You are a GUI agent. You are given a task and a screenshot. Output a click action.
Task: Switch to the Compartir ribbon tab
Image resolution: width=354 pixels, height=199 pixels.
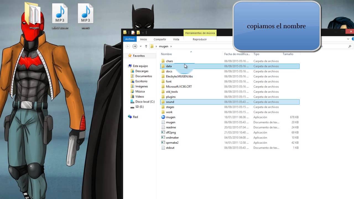(x=160, y=39)
